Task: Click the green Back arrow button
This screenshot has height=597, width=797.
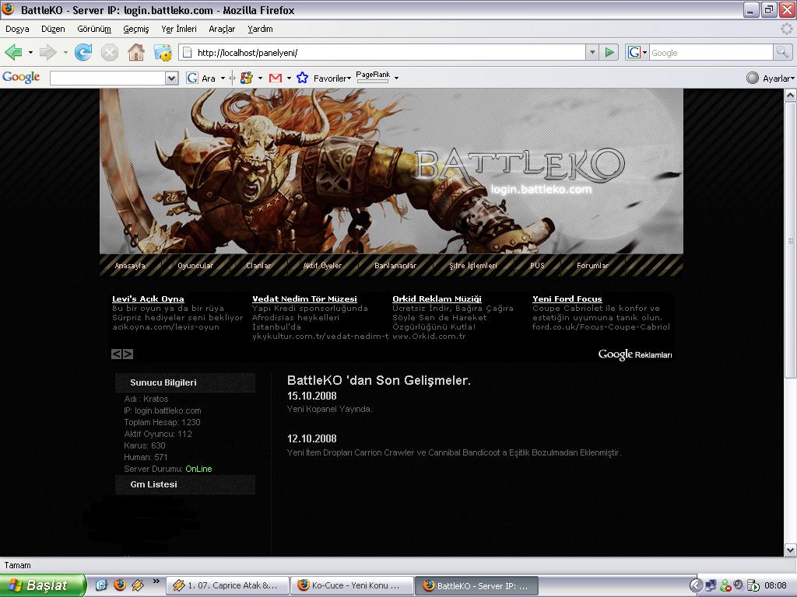Action: (x=13, y=52)
